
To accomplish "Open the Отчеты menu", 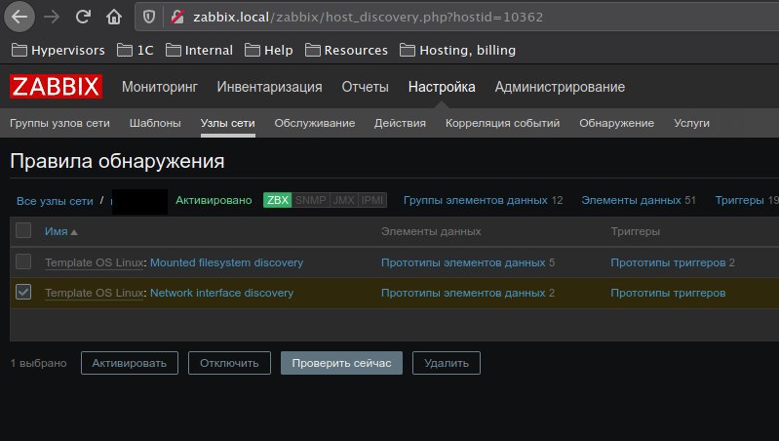I will pyautogui.click(x=366, y=87).
